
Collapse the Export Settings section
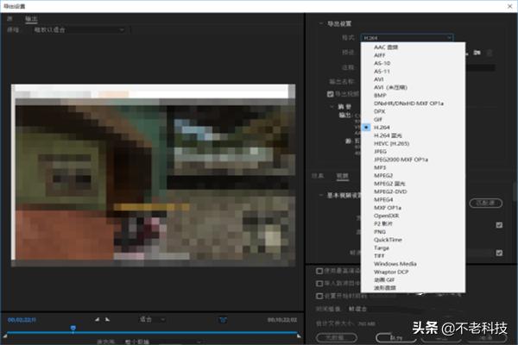tap(320, 23)
